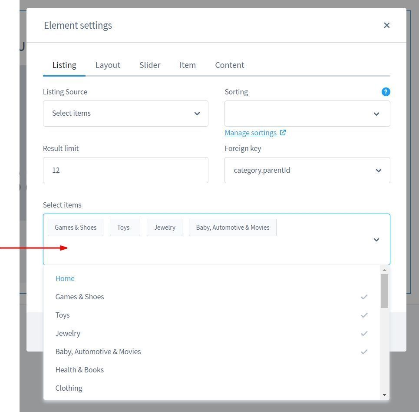Screen dimensions: 419x412
Task: Go to the Item tab
Action: coord(188,65)
